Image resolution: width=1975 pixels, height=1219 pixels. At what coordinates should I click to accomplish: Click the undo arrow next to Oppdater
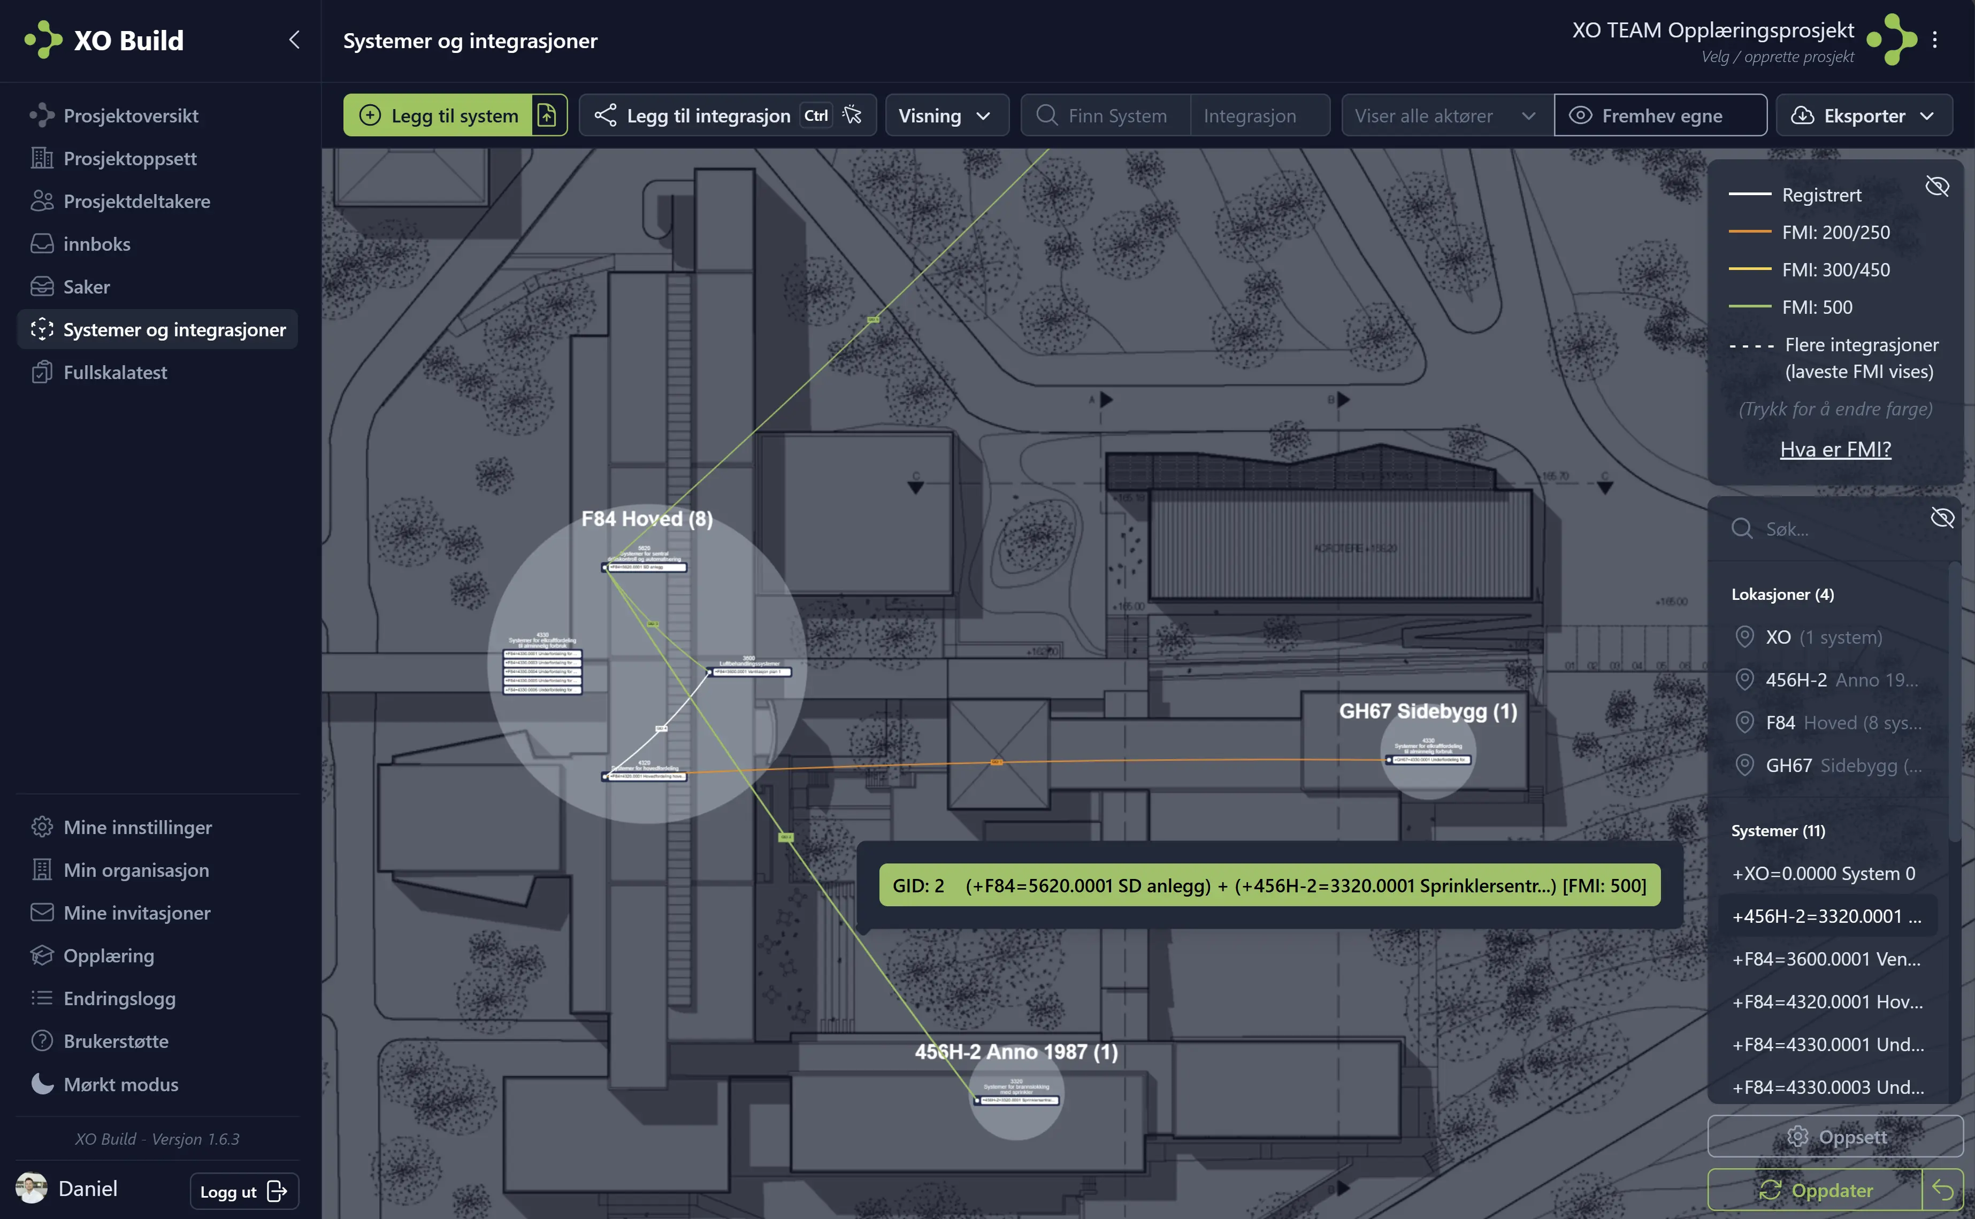[1943, 1190]
